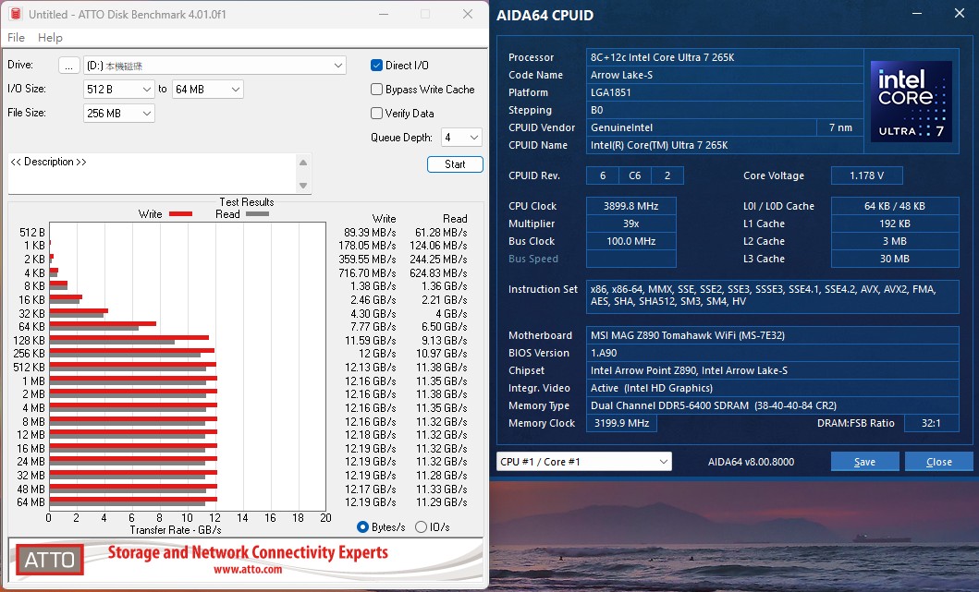Disable the Direct I/O checkbox
979x592 pixels.
(x=377, y=66)
